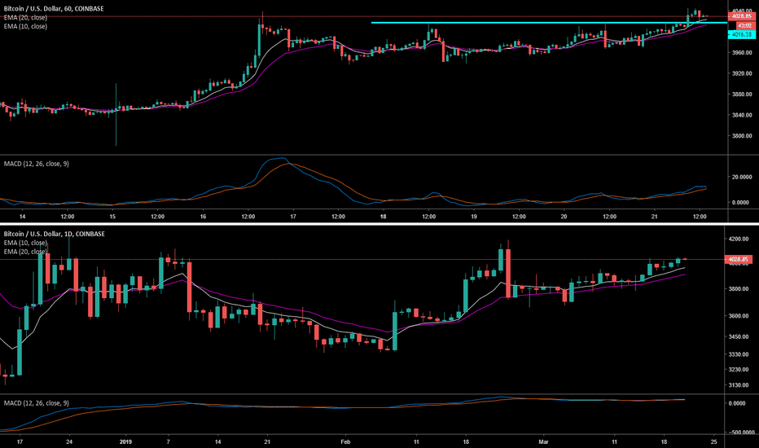Open the hourly chart MACD (12, 26, close, 9) legend
759x448 pixels.
coord(37,164)
